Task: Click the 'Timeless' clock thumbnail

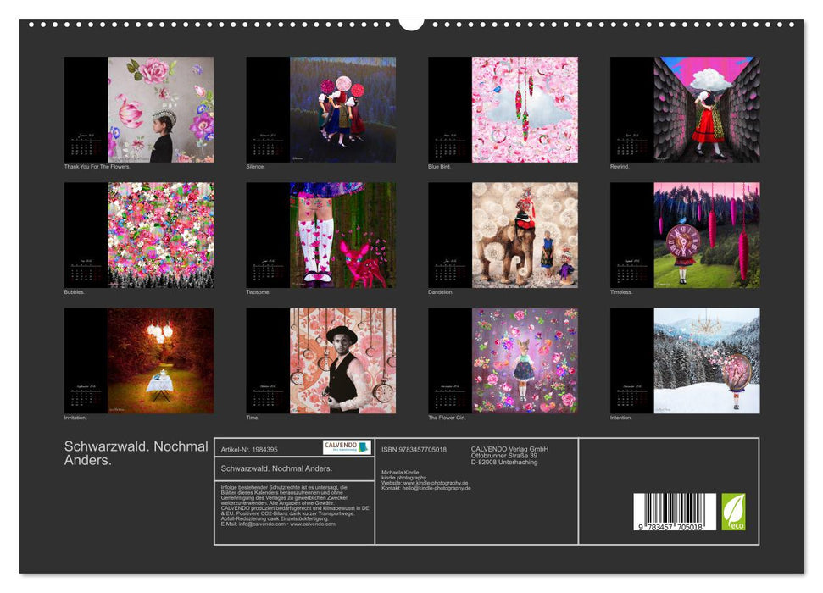Action: pyautogui.click(x=685, y=235)
